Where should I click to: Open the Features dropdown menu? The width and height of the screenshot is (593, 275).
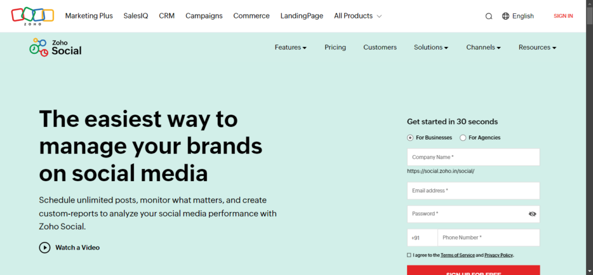point(291,47)
